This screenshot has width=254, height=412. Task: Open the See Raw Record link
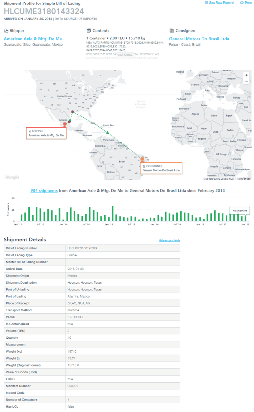click(x=221, y=3)
